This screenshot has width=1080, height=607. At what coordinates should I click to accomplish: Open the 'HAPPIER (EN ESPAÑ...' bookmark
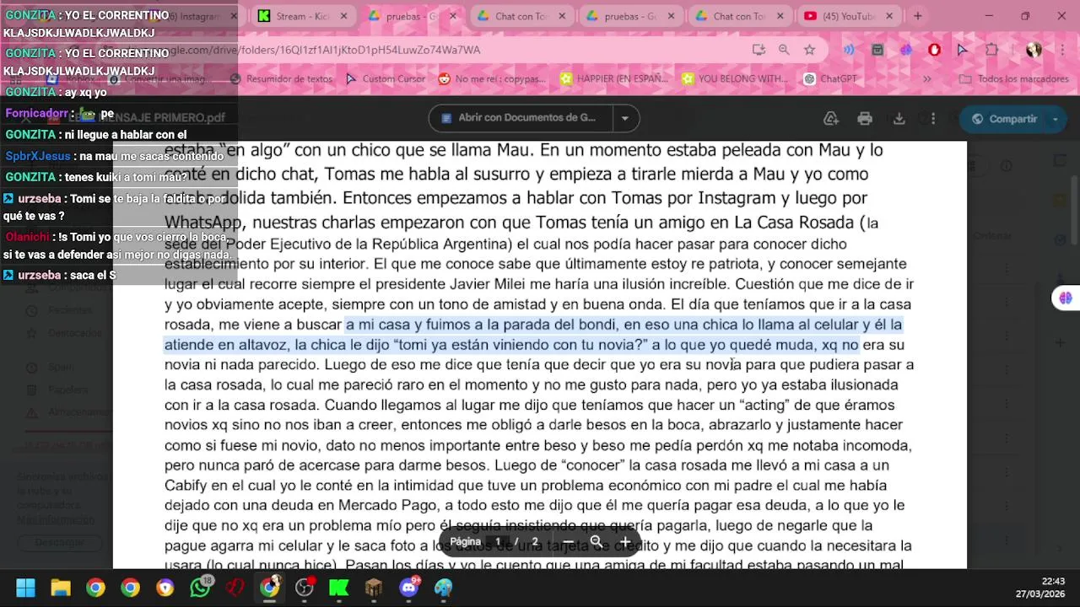pos(613,78)
